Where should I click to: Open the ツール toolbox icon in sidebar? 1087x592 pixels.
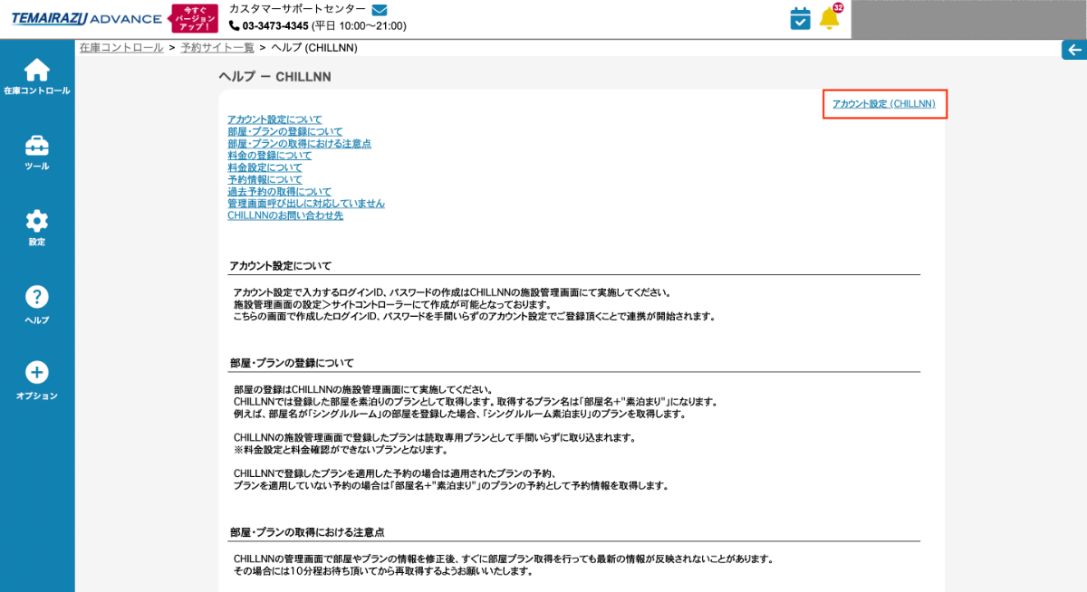(36, 145)
